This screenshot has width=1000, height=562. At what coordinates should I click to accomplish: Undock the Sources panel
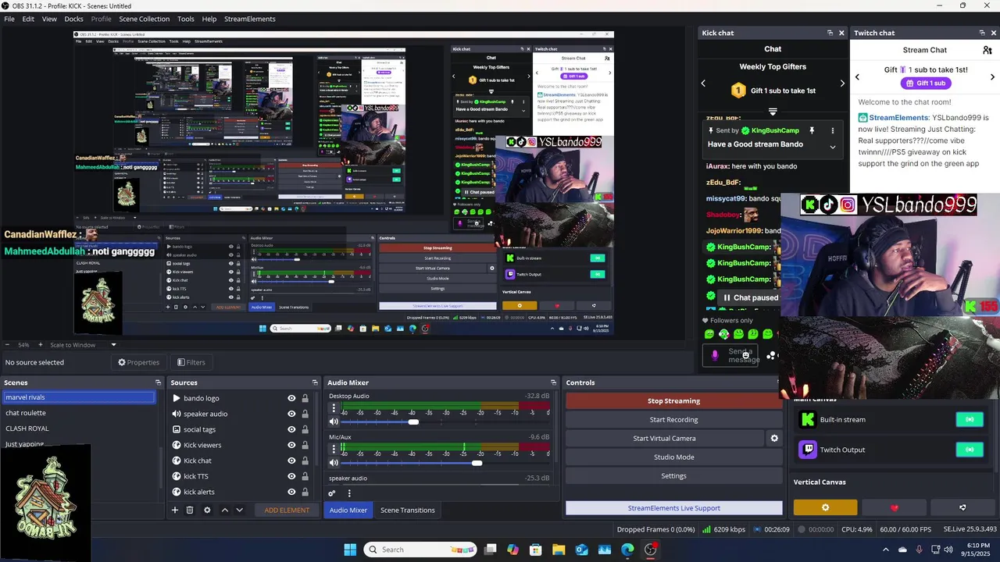[x=315, y=382]
